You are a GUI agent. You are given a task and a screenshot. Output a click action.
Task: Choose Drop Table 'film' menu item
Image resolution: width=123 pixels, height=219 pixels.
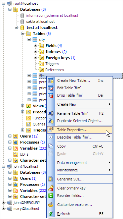(x=80, y=95)
